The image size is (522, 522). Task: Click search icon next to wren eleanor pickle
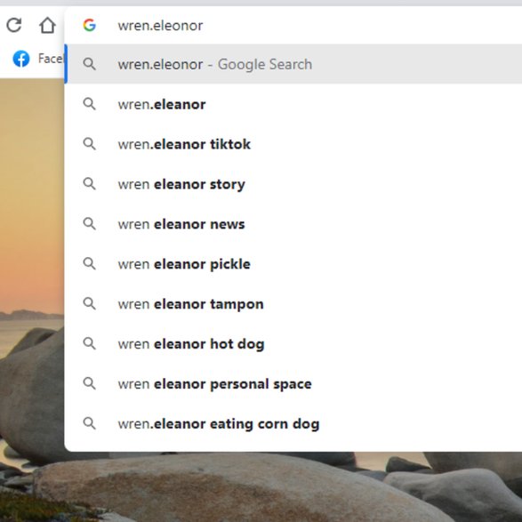click(x=89, y=264)
